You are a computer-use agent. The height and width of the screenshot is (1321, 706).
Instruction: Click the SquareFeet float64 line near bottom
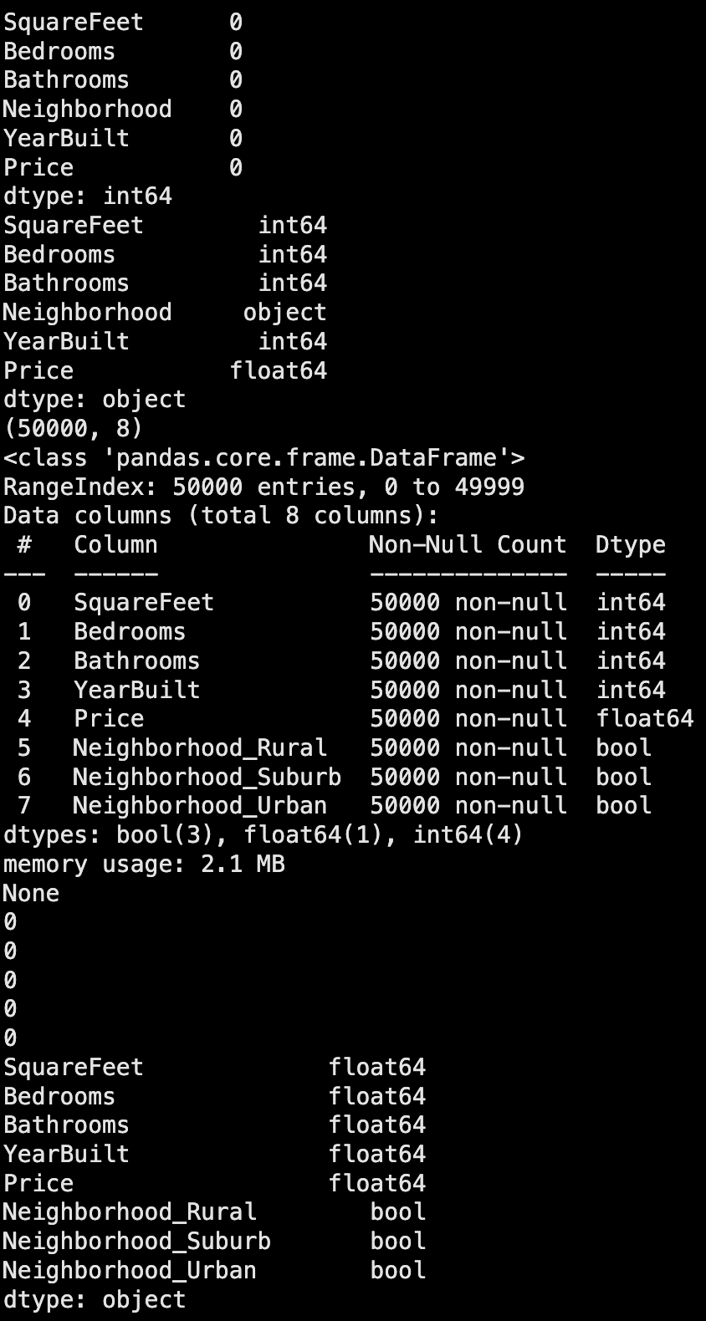(x=214, y=1067)
